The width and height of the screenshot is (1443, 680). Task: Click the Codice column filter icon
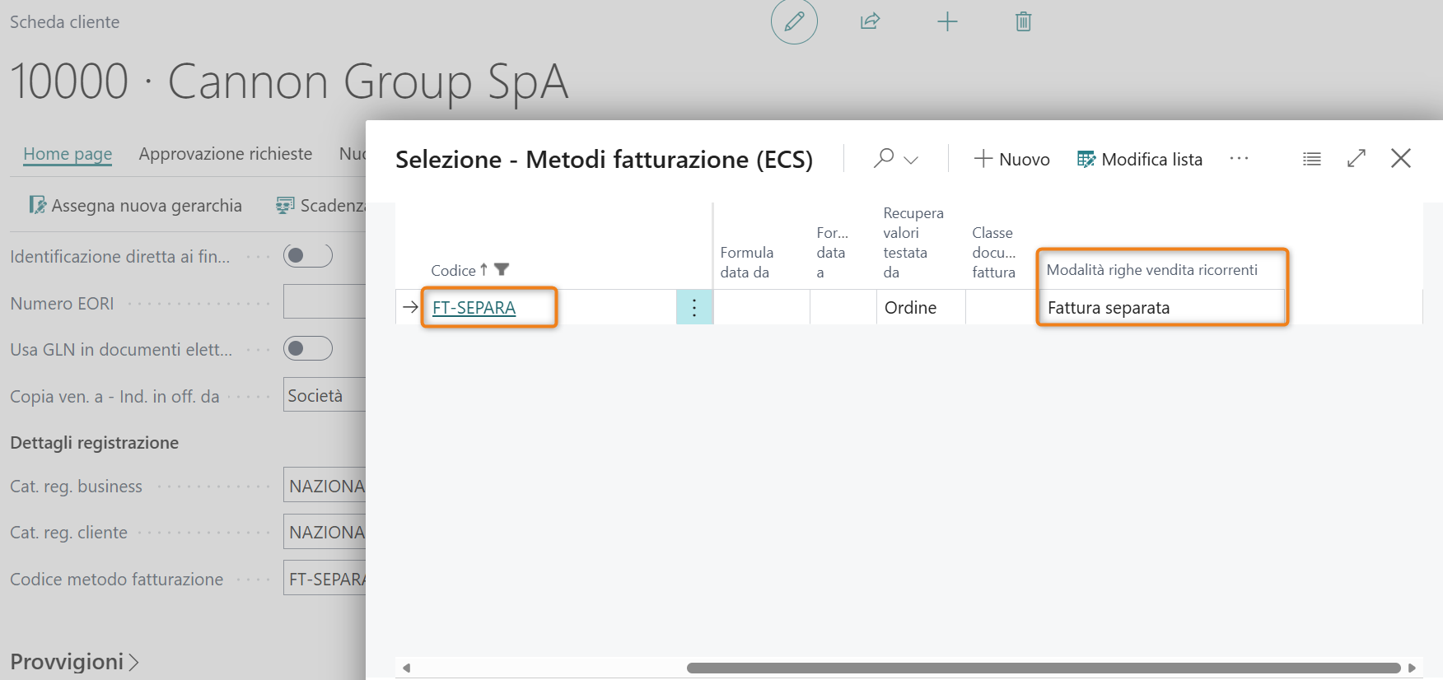tap(502, 269)
